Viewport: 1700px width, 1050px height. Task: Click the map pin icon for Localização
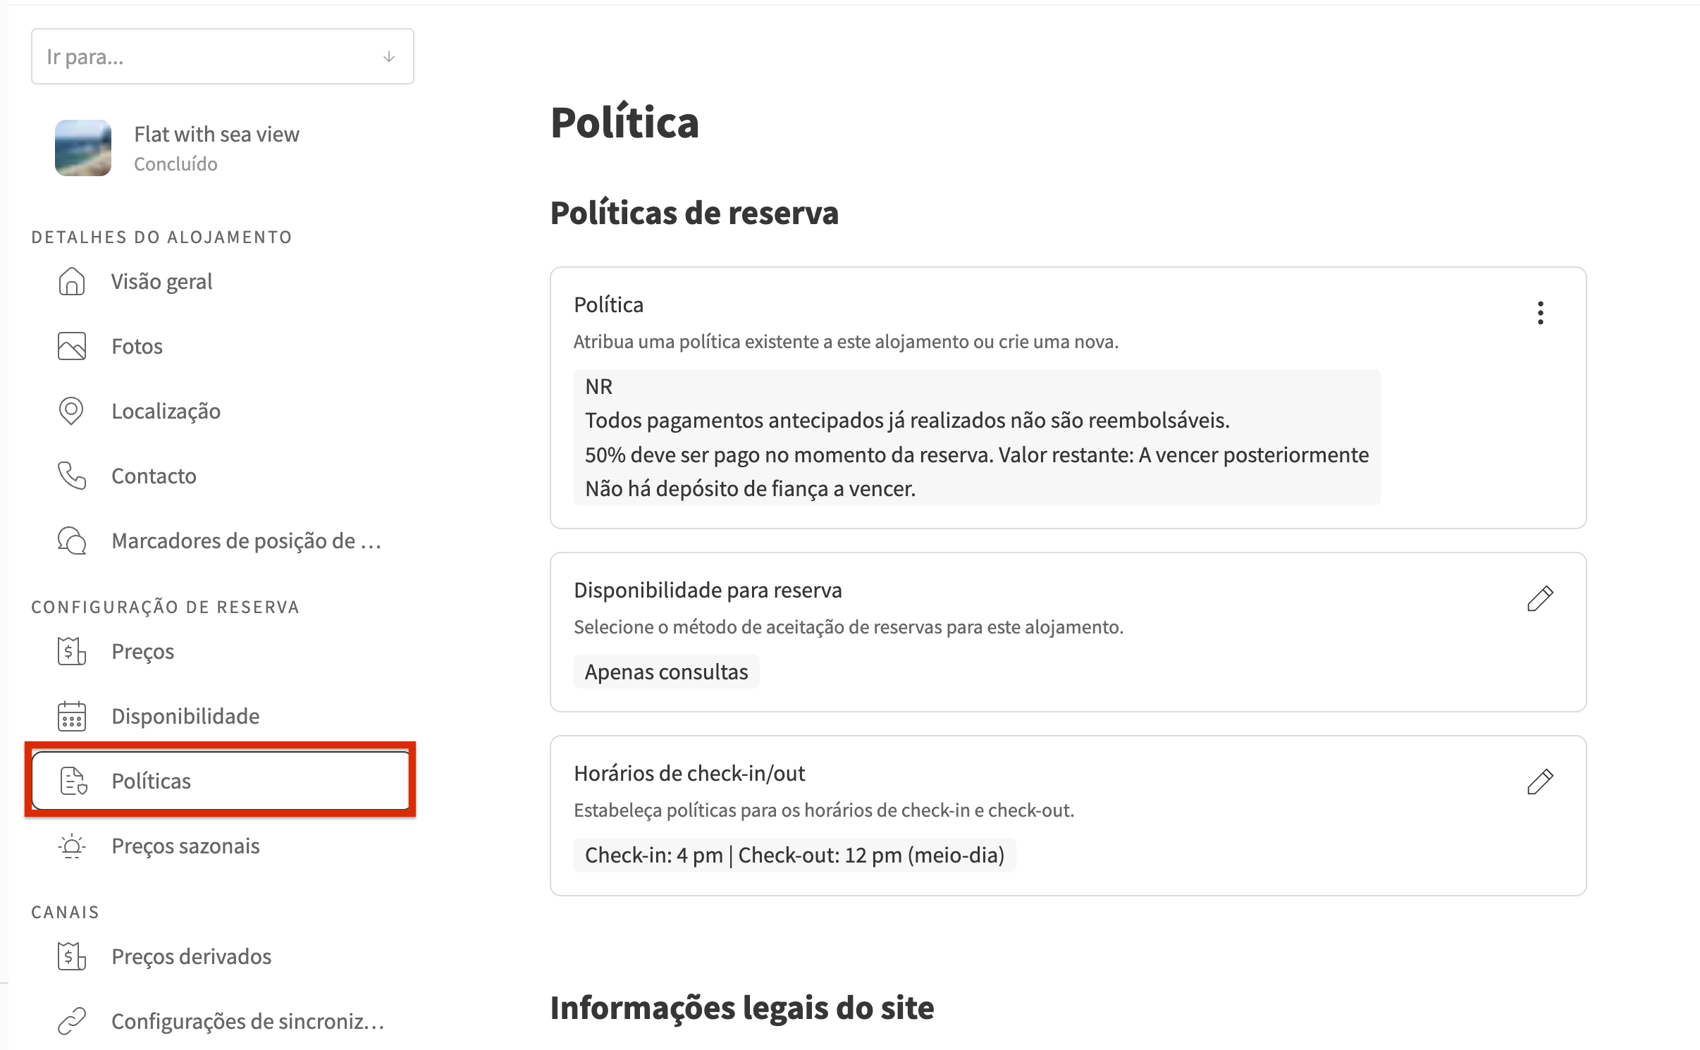point(71,411)
